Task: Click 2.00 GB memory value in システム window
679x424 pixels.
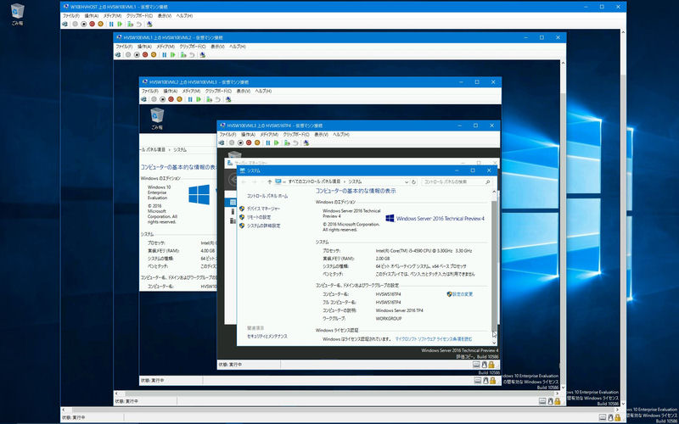Action: tap(383, 259)
